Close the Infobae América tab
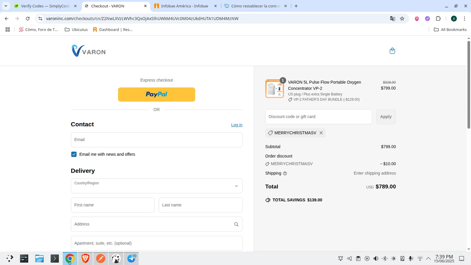471x265 pixels. 215,6
